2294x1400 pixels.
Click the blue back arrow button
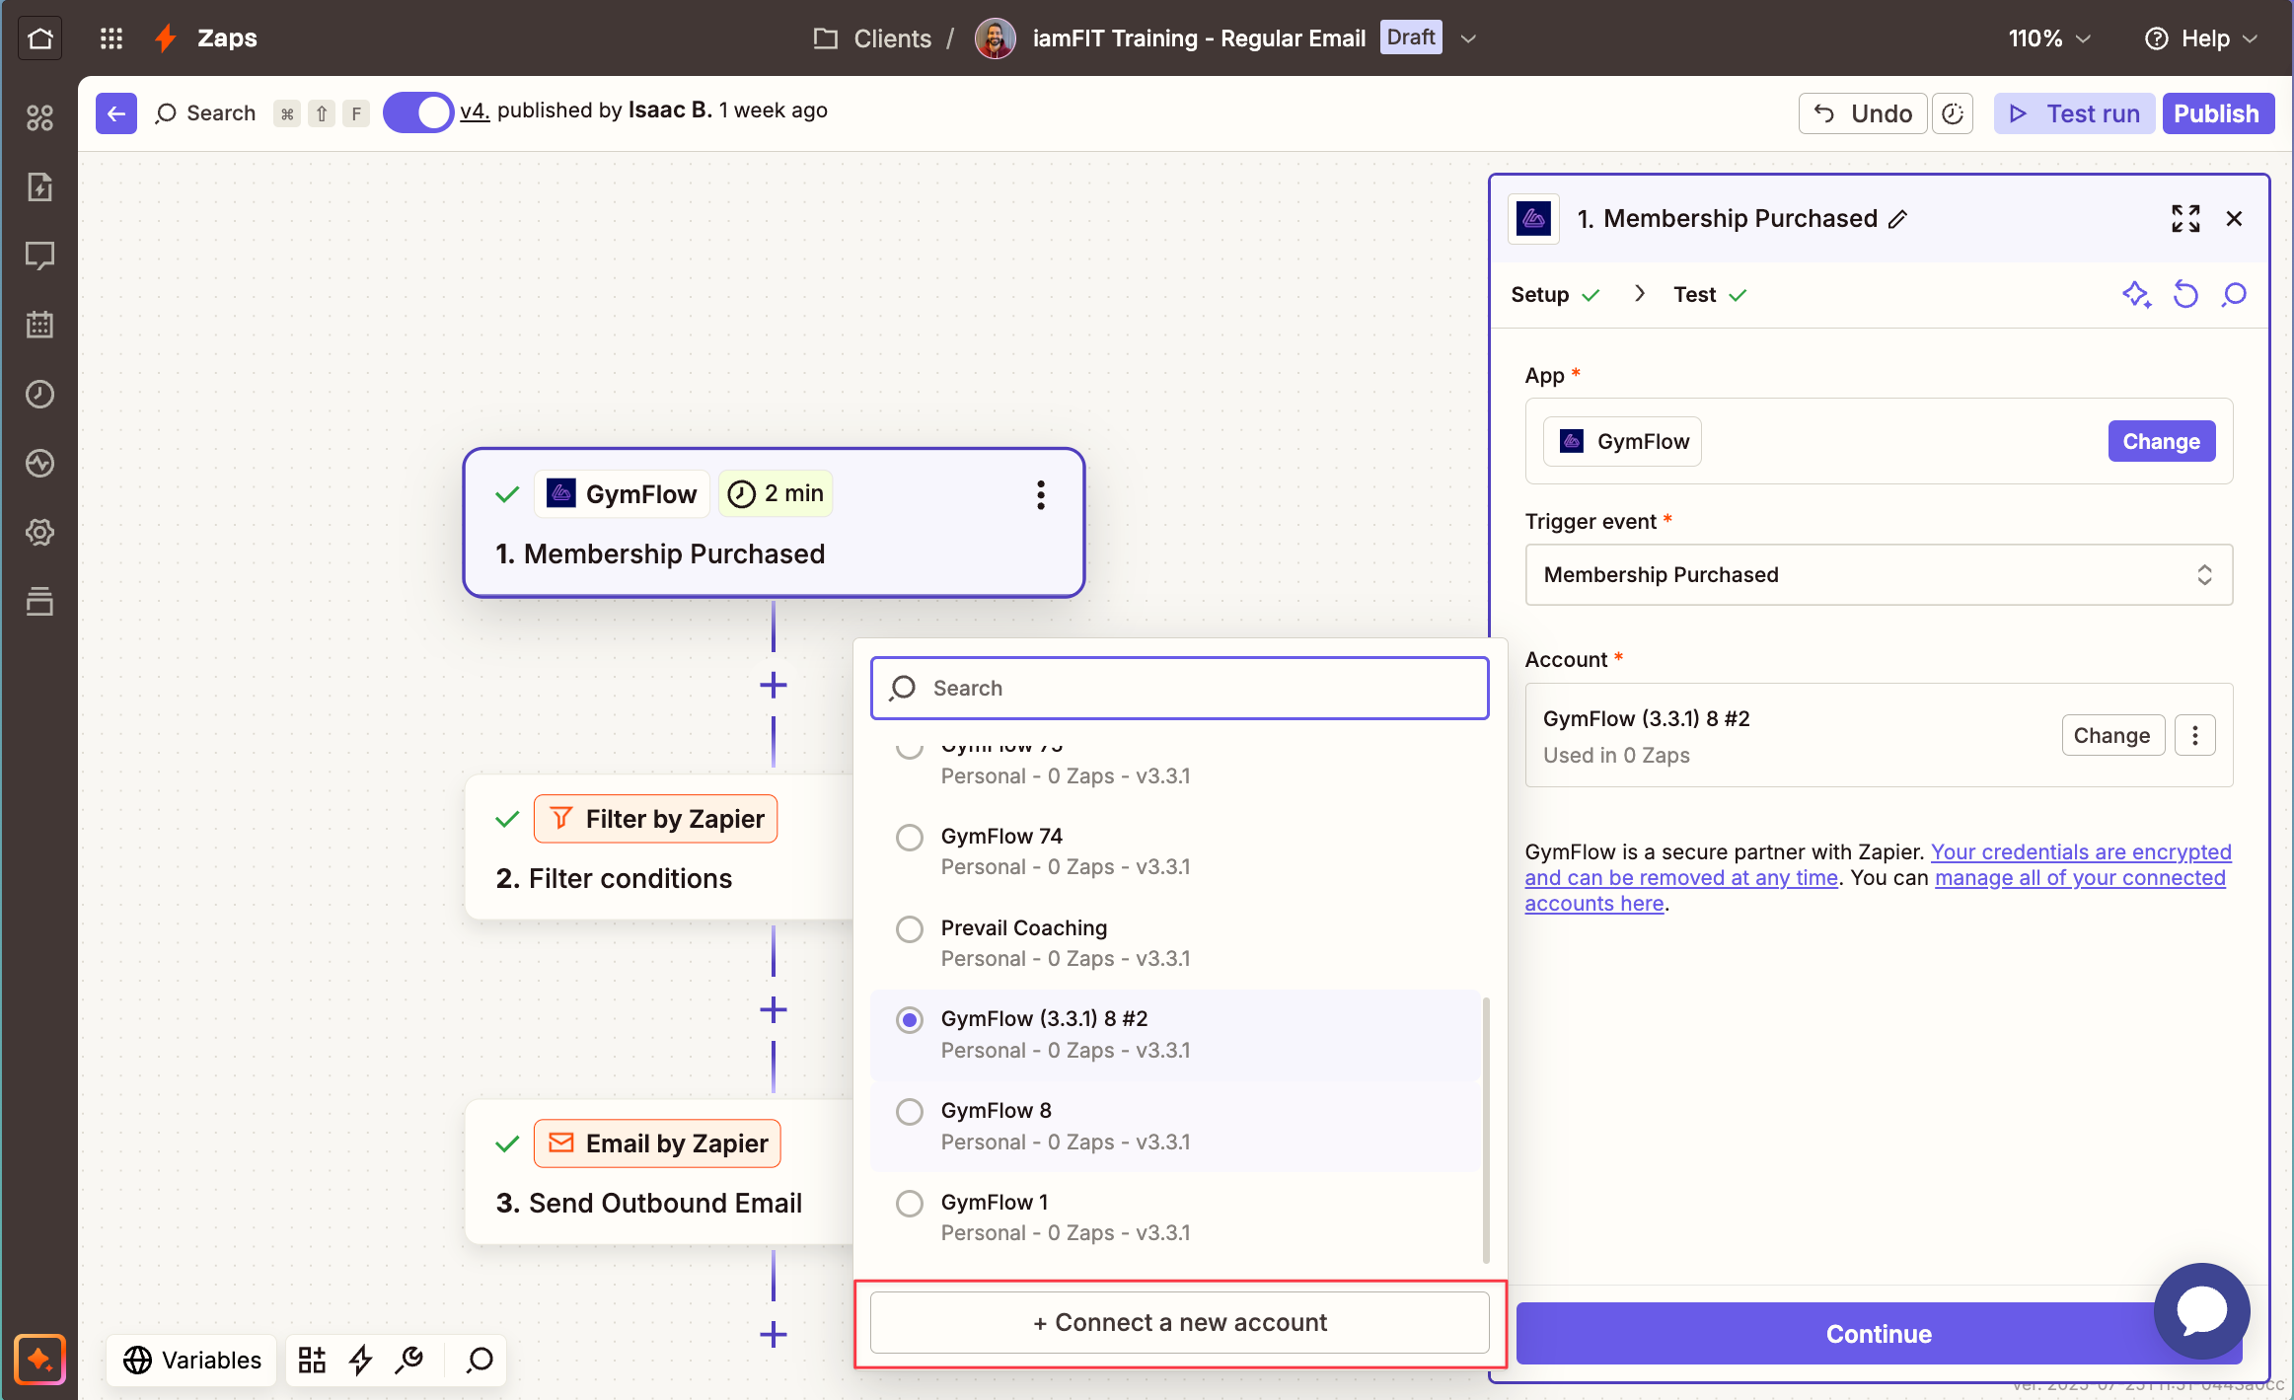[x=116, y=113]
